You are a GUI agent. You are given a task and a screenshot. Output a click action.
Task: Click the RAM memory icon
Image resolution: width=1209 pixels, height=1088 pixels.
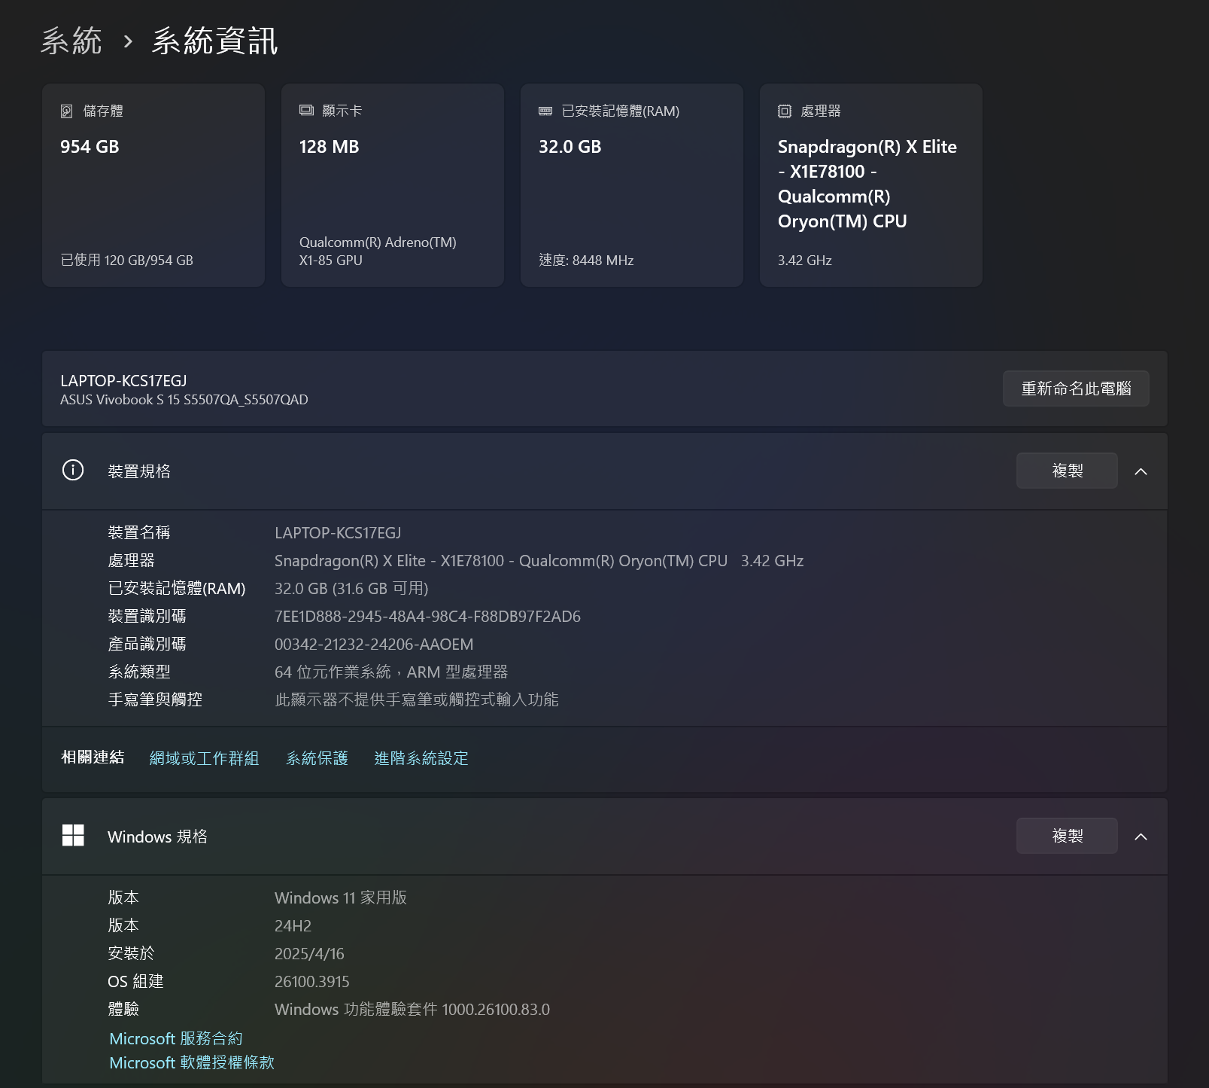pyautogui.click(x=545, y=111)
